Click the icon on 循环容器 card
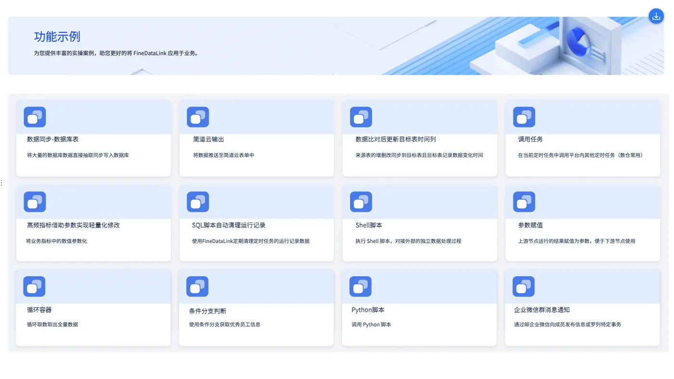Screen dimensions: 674x379 (x=34, y=287)
